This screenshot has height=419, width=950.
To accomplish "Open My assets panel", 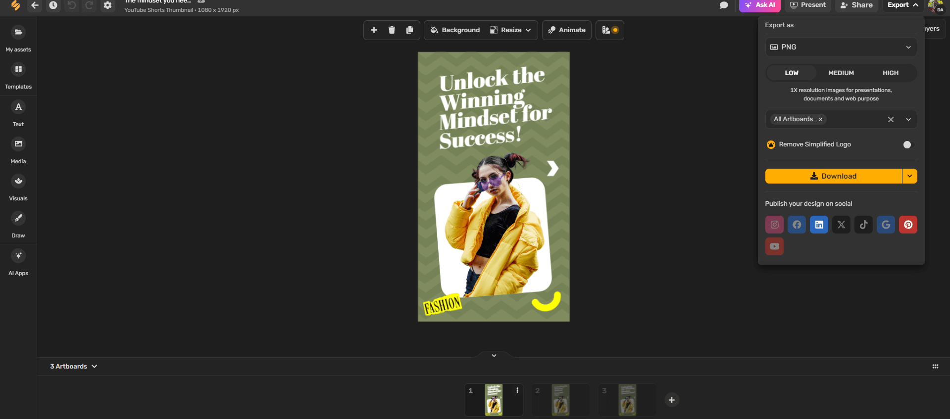I will tap(18, 39).
